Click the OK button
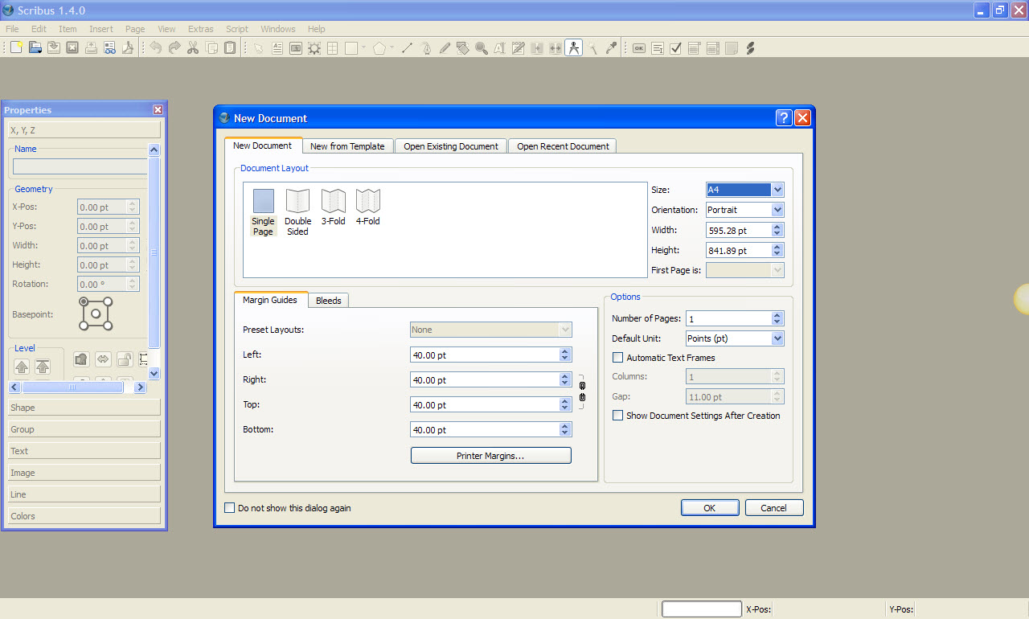This screenshot has width=1029, height=619. tap(710, 508)
